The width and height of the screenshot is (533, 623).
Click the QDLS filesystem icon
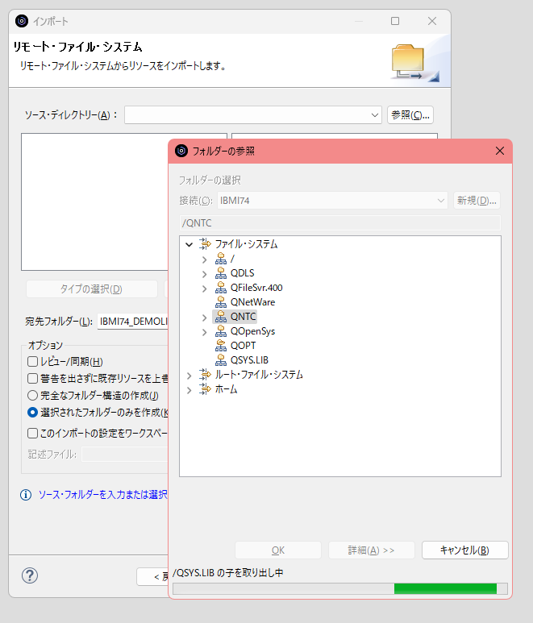pyautogui.click(x=221, y=273)
